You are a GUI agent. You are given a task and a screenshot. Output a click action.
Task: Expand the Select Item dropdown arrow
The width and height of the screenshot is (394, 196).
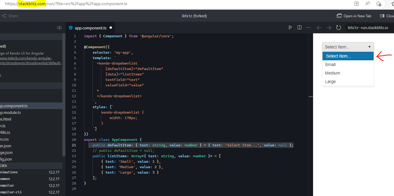369,47
